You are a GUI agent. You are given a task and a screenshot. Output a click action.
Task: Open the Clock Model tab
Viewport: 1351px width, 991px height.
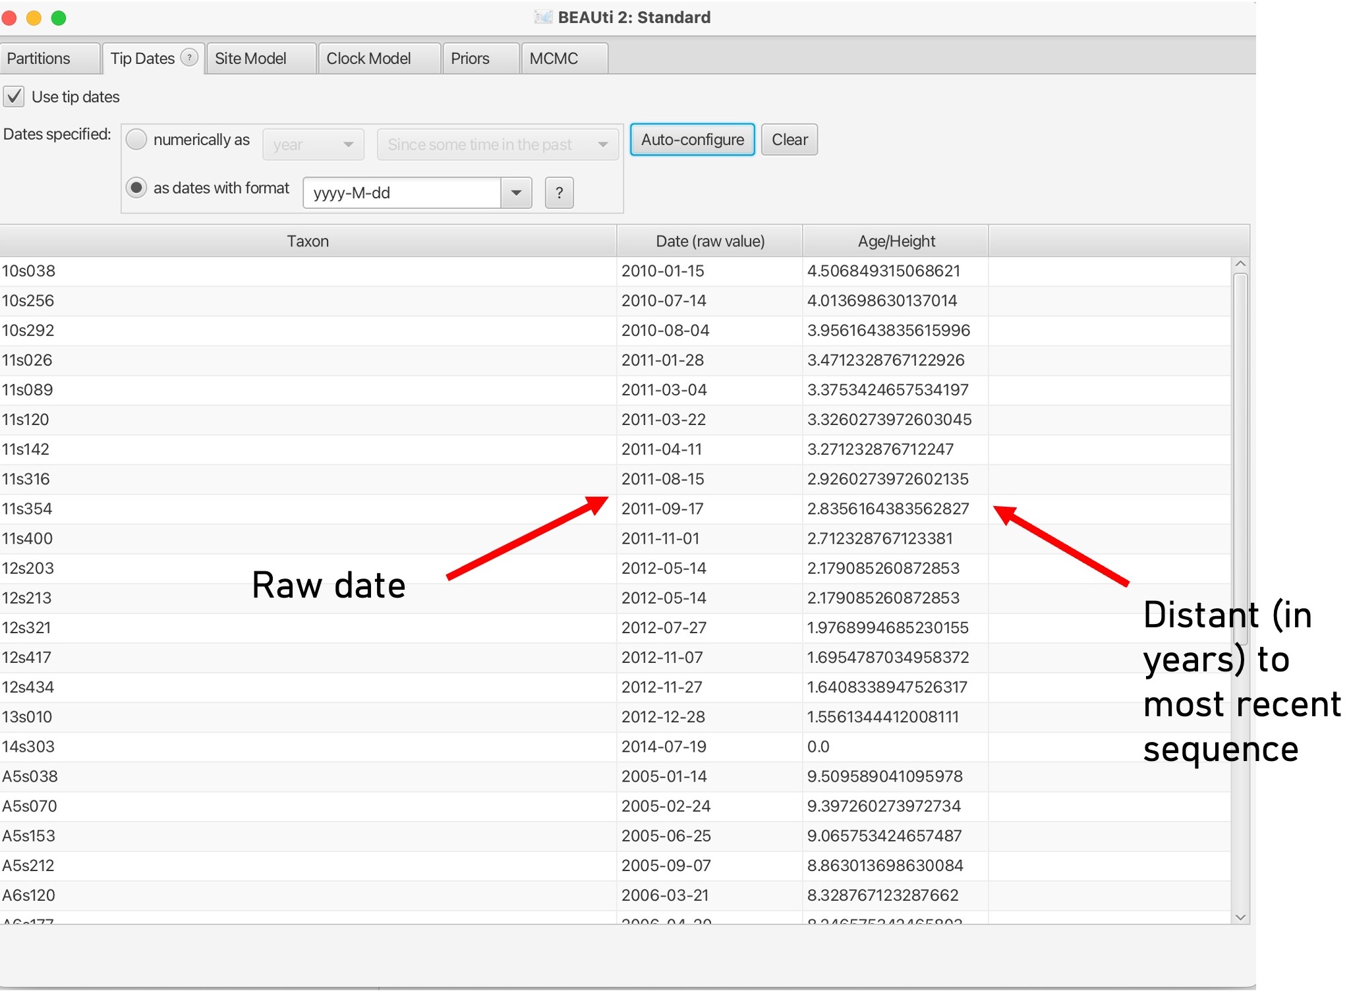coord(368,59)
